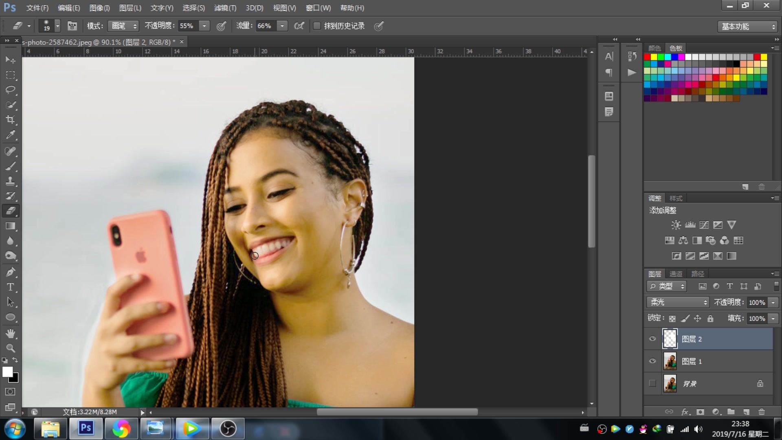Select the Crop tool

tap(11, 120)
